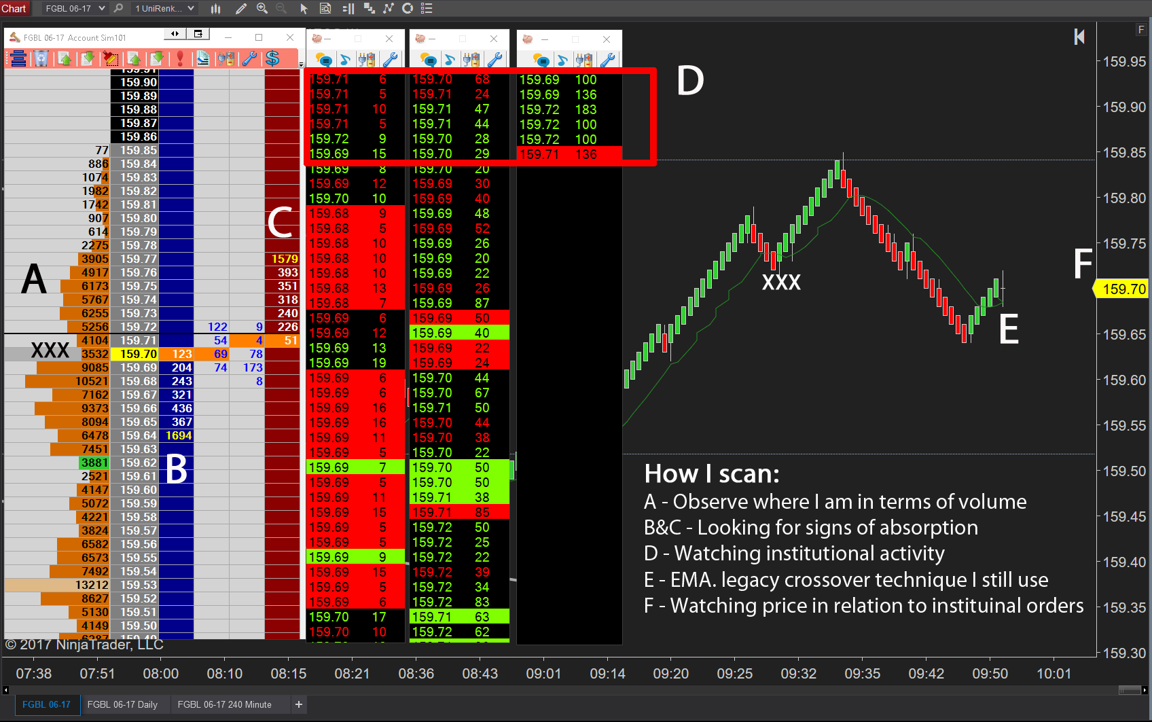Viewport: 1152px width, 722px height.
Task: Expand the DOM toolbar overflow arrow
Action: (301, 65)
